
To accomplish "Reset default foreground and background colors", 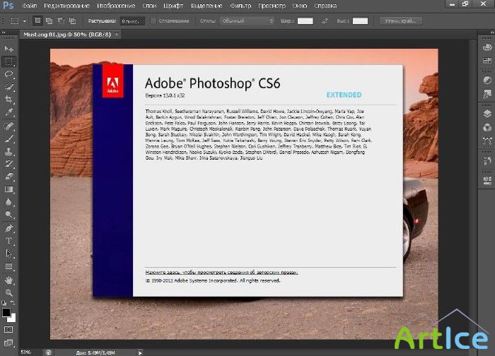I will pyautogui.click(x=4, y=303).
